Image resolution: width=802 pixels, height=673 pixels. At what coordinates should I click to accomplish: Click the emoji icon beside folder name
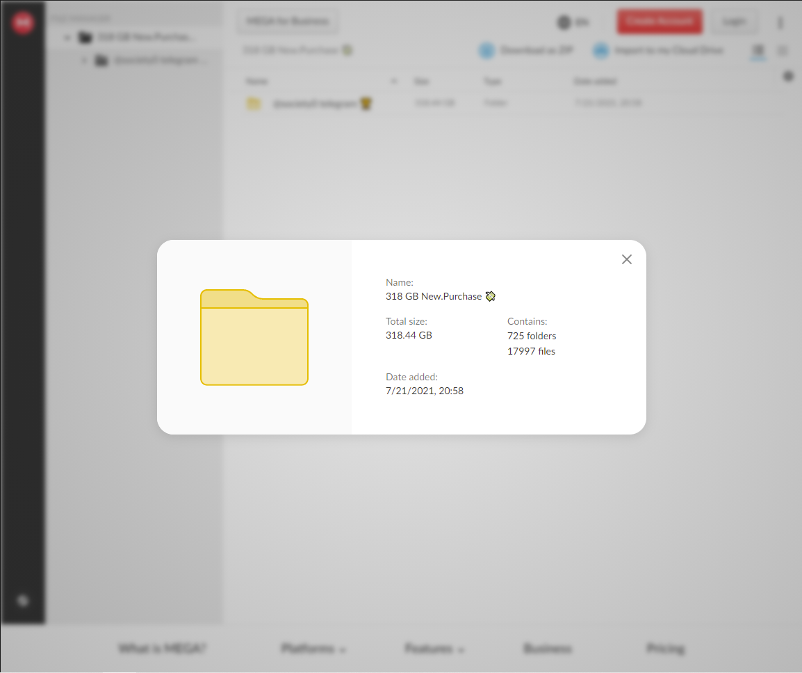(490, 296)
